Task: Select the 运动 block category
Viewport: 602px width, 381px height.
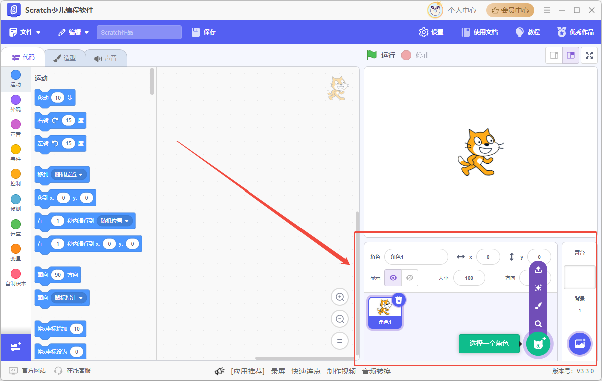Action: [x=16, y=78]
